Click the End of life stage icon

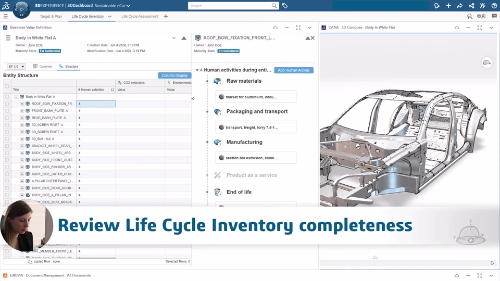click(218, 192)
